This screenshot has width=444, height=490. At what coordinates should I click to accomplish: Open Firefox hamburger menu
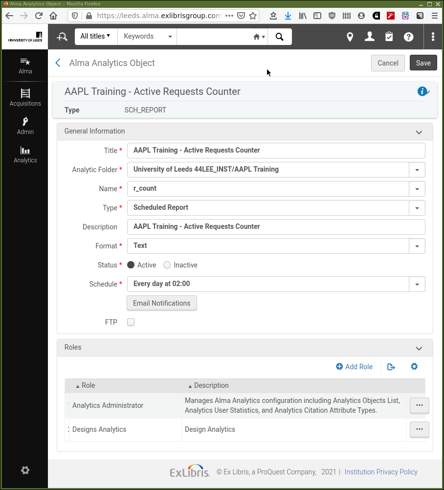(435, 16)
